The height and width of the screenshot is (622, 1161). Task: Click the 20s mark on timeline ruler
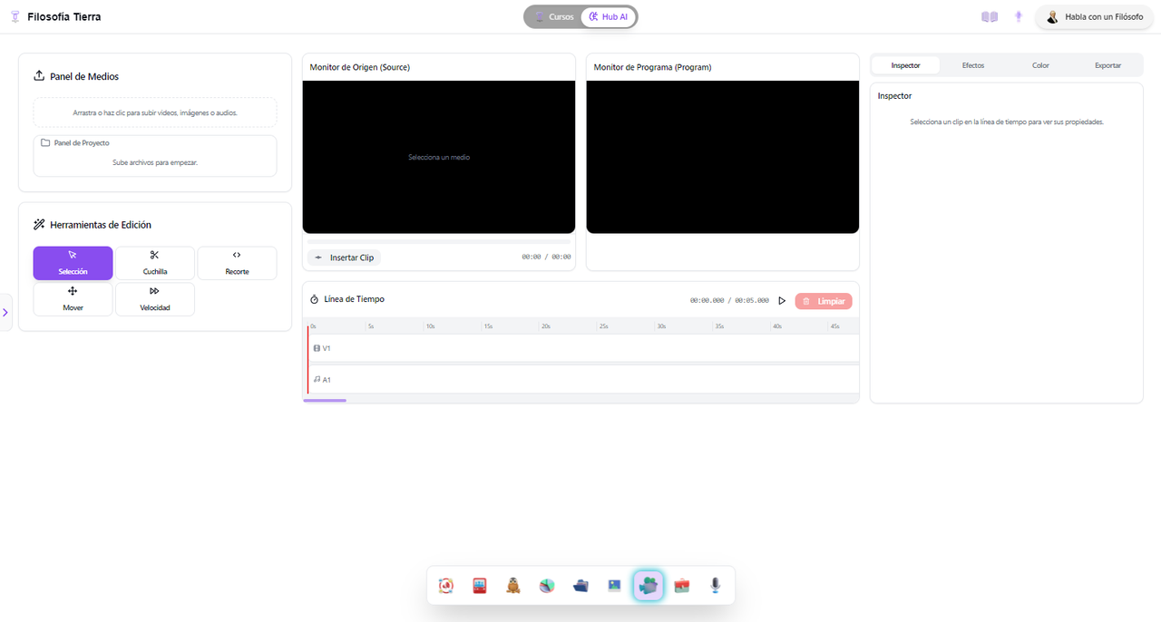coord(546,326)
